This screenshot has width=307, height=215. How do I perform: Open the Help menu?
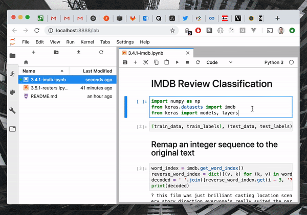[145, 42]
